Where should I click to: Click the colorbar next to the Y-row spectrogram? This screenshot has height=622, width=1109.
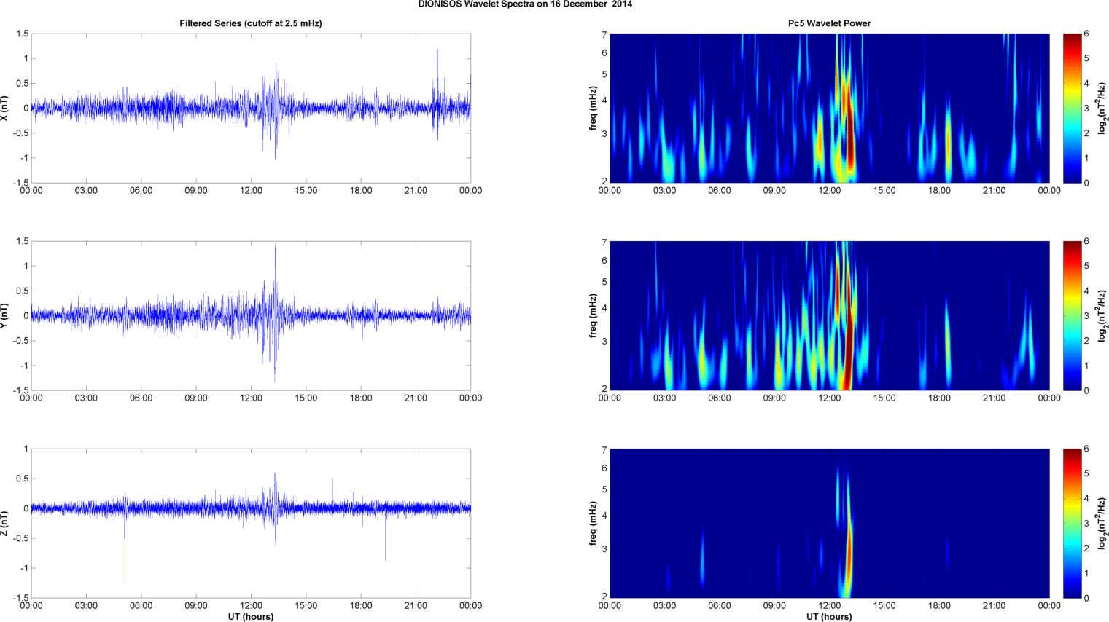[x=1072, y=315]
